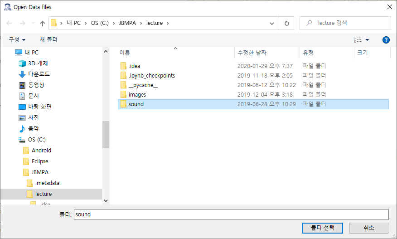Open address bar history dropdown

click(271, 23)
